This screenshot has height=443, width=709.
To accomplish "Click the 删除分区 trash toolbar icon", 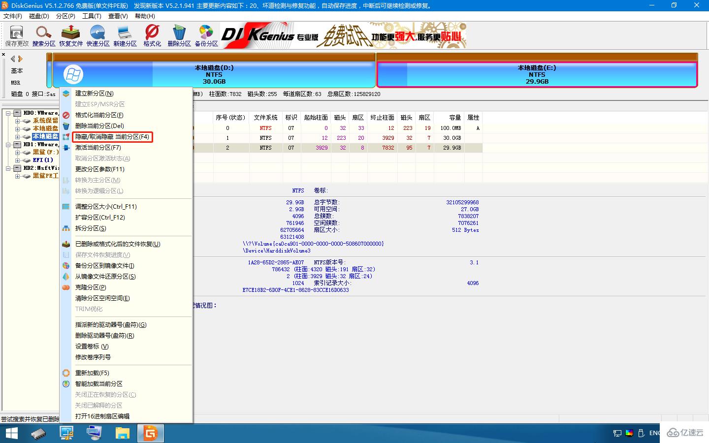I will (x=179, y=35).
